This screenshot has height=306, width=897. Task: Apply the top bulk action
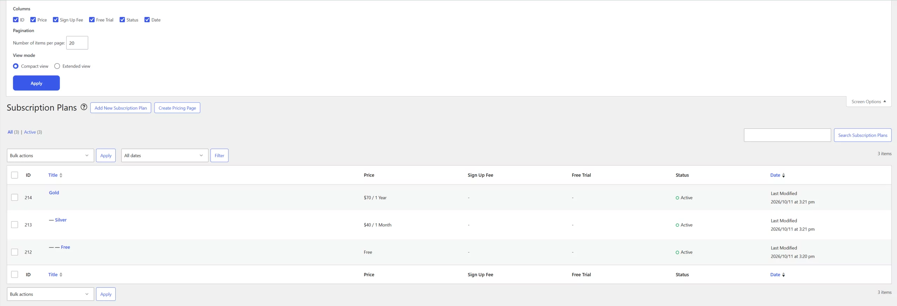coord(106,155)
